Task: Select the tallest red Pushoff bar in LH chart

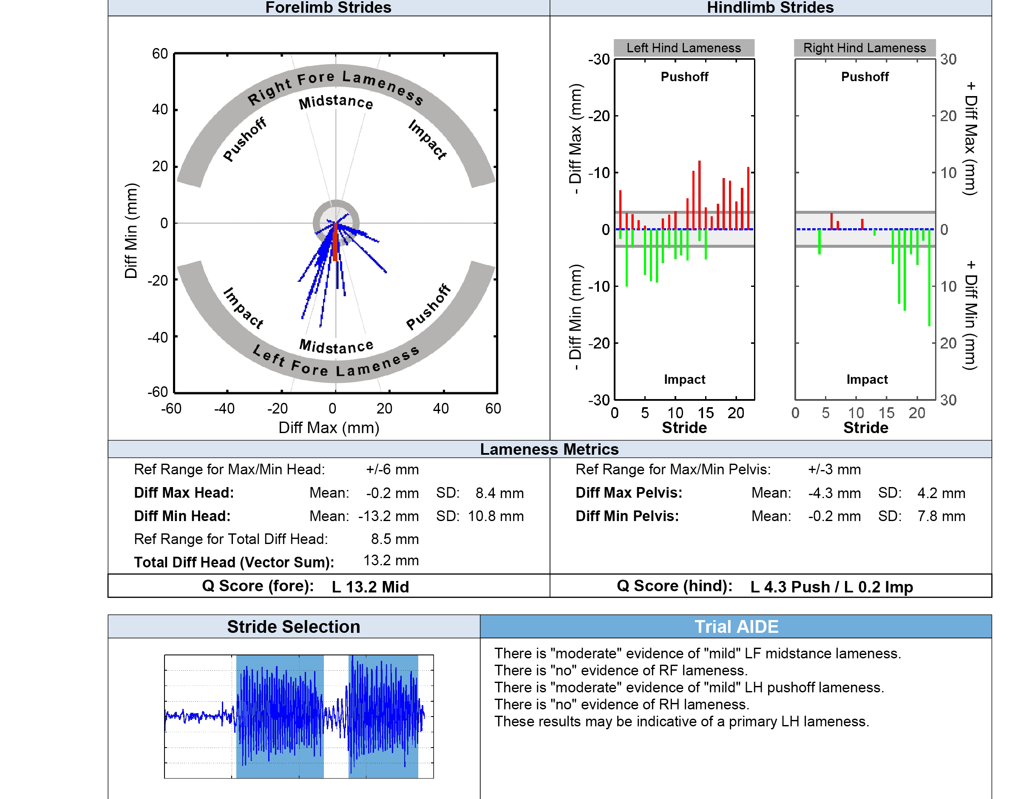Action: coord(699,194)
